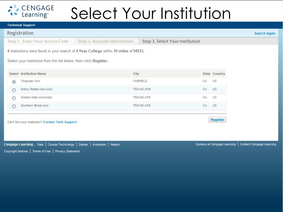
Task: Visit the Academic footer link
Action: coord(99,145)
